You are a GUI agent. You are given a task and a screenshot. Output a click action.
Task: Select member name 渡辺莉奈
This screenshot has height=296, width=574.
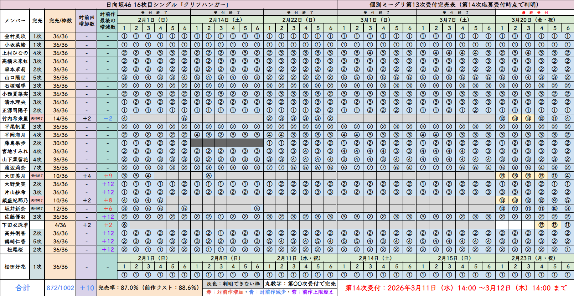pos(15,168)
